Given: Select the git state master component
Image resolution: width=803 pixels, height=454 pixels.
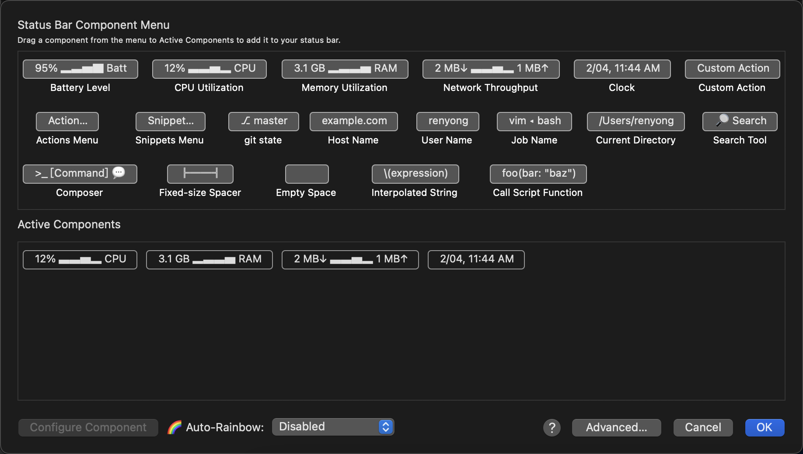Looking at the screenshot, I should click(264, 121).
